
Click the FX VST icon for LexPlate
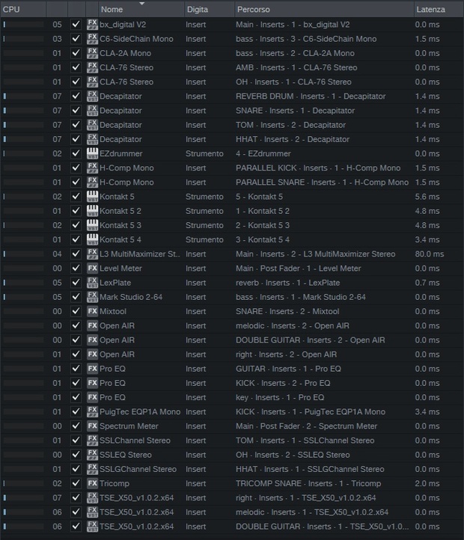pos(92,283)
